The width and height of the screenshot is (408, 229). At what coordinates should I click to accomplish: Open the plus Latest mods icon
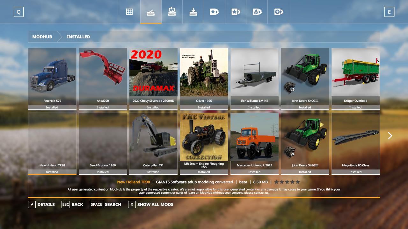(x=278, y=12)
